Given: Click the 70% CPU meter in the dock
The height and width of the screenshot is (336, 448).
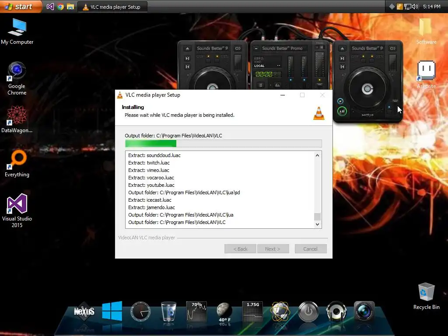Looking at the screenshot, I should tap(196, 311).
